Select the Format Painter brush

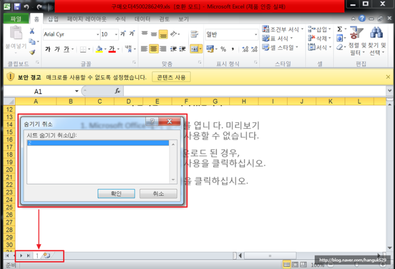(32, 52)
